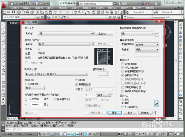Image resolution: width=185 pixels, height=137 pixels.
Task: Select the Line tool in draw toolbar
Action: [x=3, y=24]
